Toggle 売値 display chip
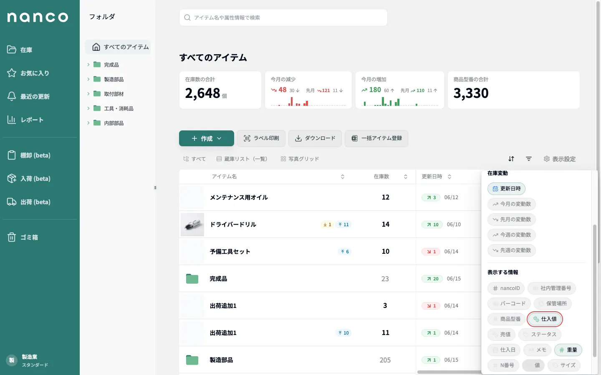The image size is (601, 375). point(501,335)
